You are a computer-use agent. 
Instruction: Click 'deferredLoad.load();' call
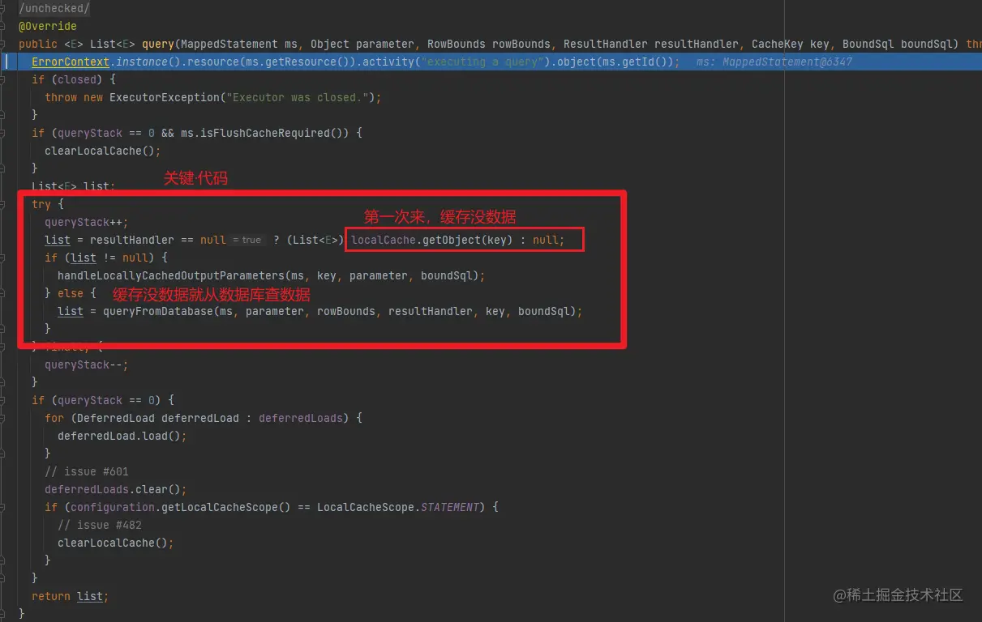tap(122, 436)
